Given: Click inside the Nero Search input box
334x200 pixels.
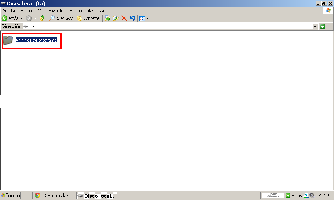Looking at the screenshot, I should point(273,196).
